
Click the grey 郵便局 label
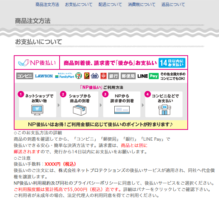128,76
